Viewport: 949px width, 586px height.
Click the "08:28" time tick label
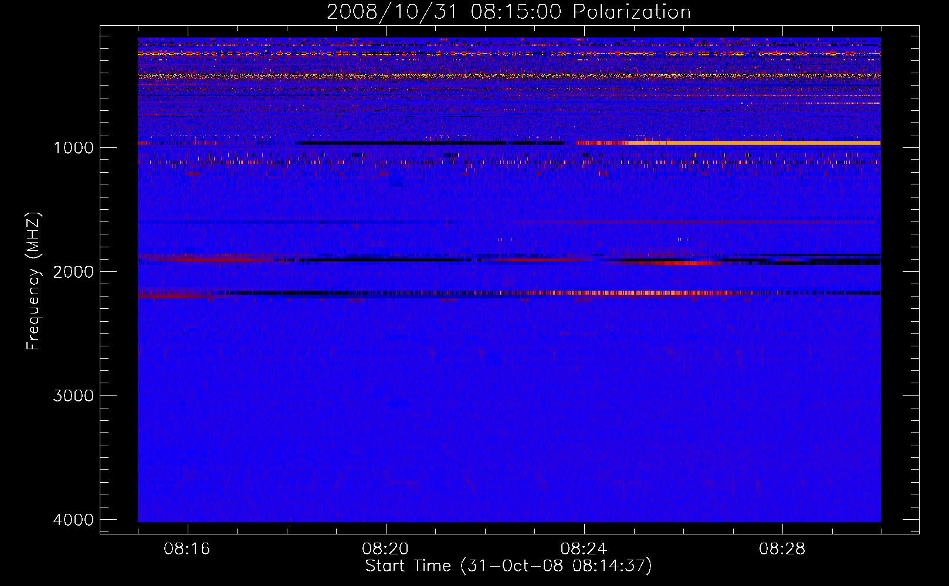782,548
